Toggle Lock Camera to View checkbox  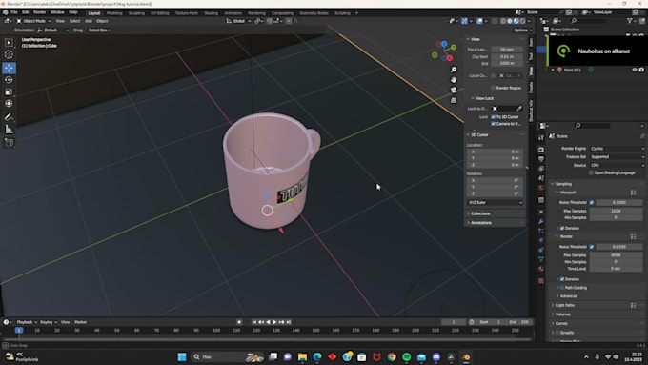pyautogui.click(x=493, y=124)
